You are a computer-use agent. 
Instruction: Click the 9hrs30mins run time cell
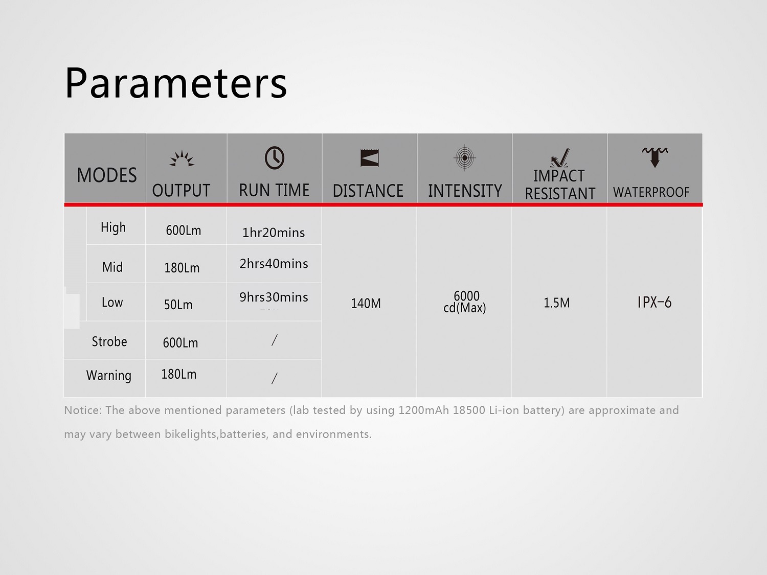click(x=274, y=297)
